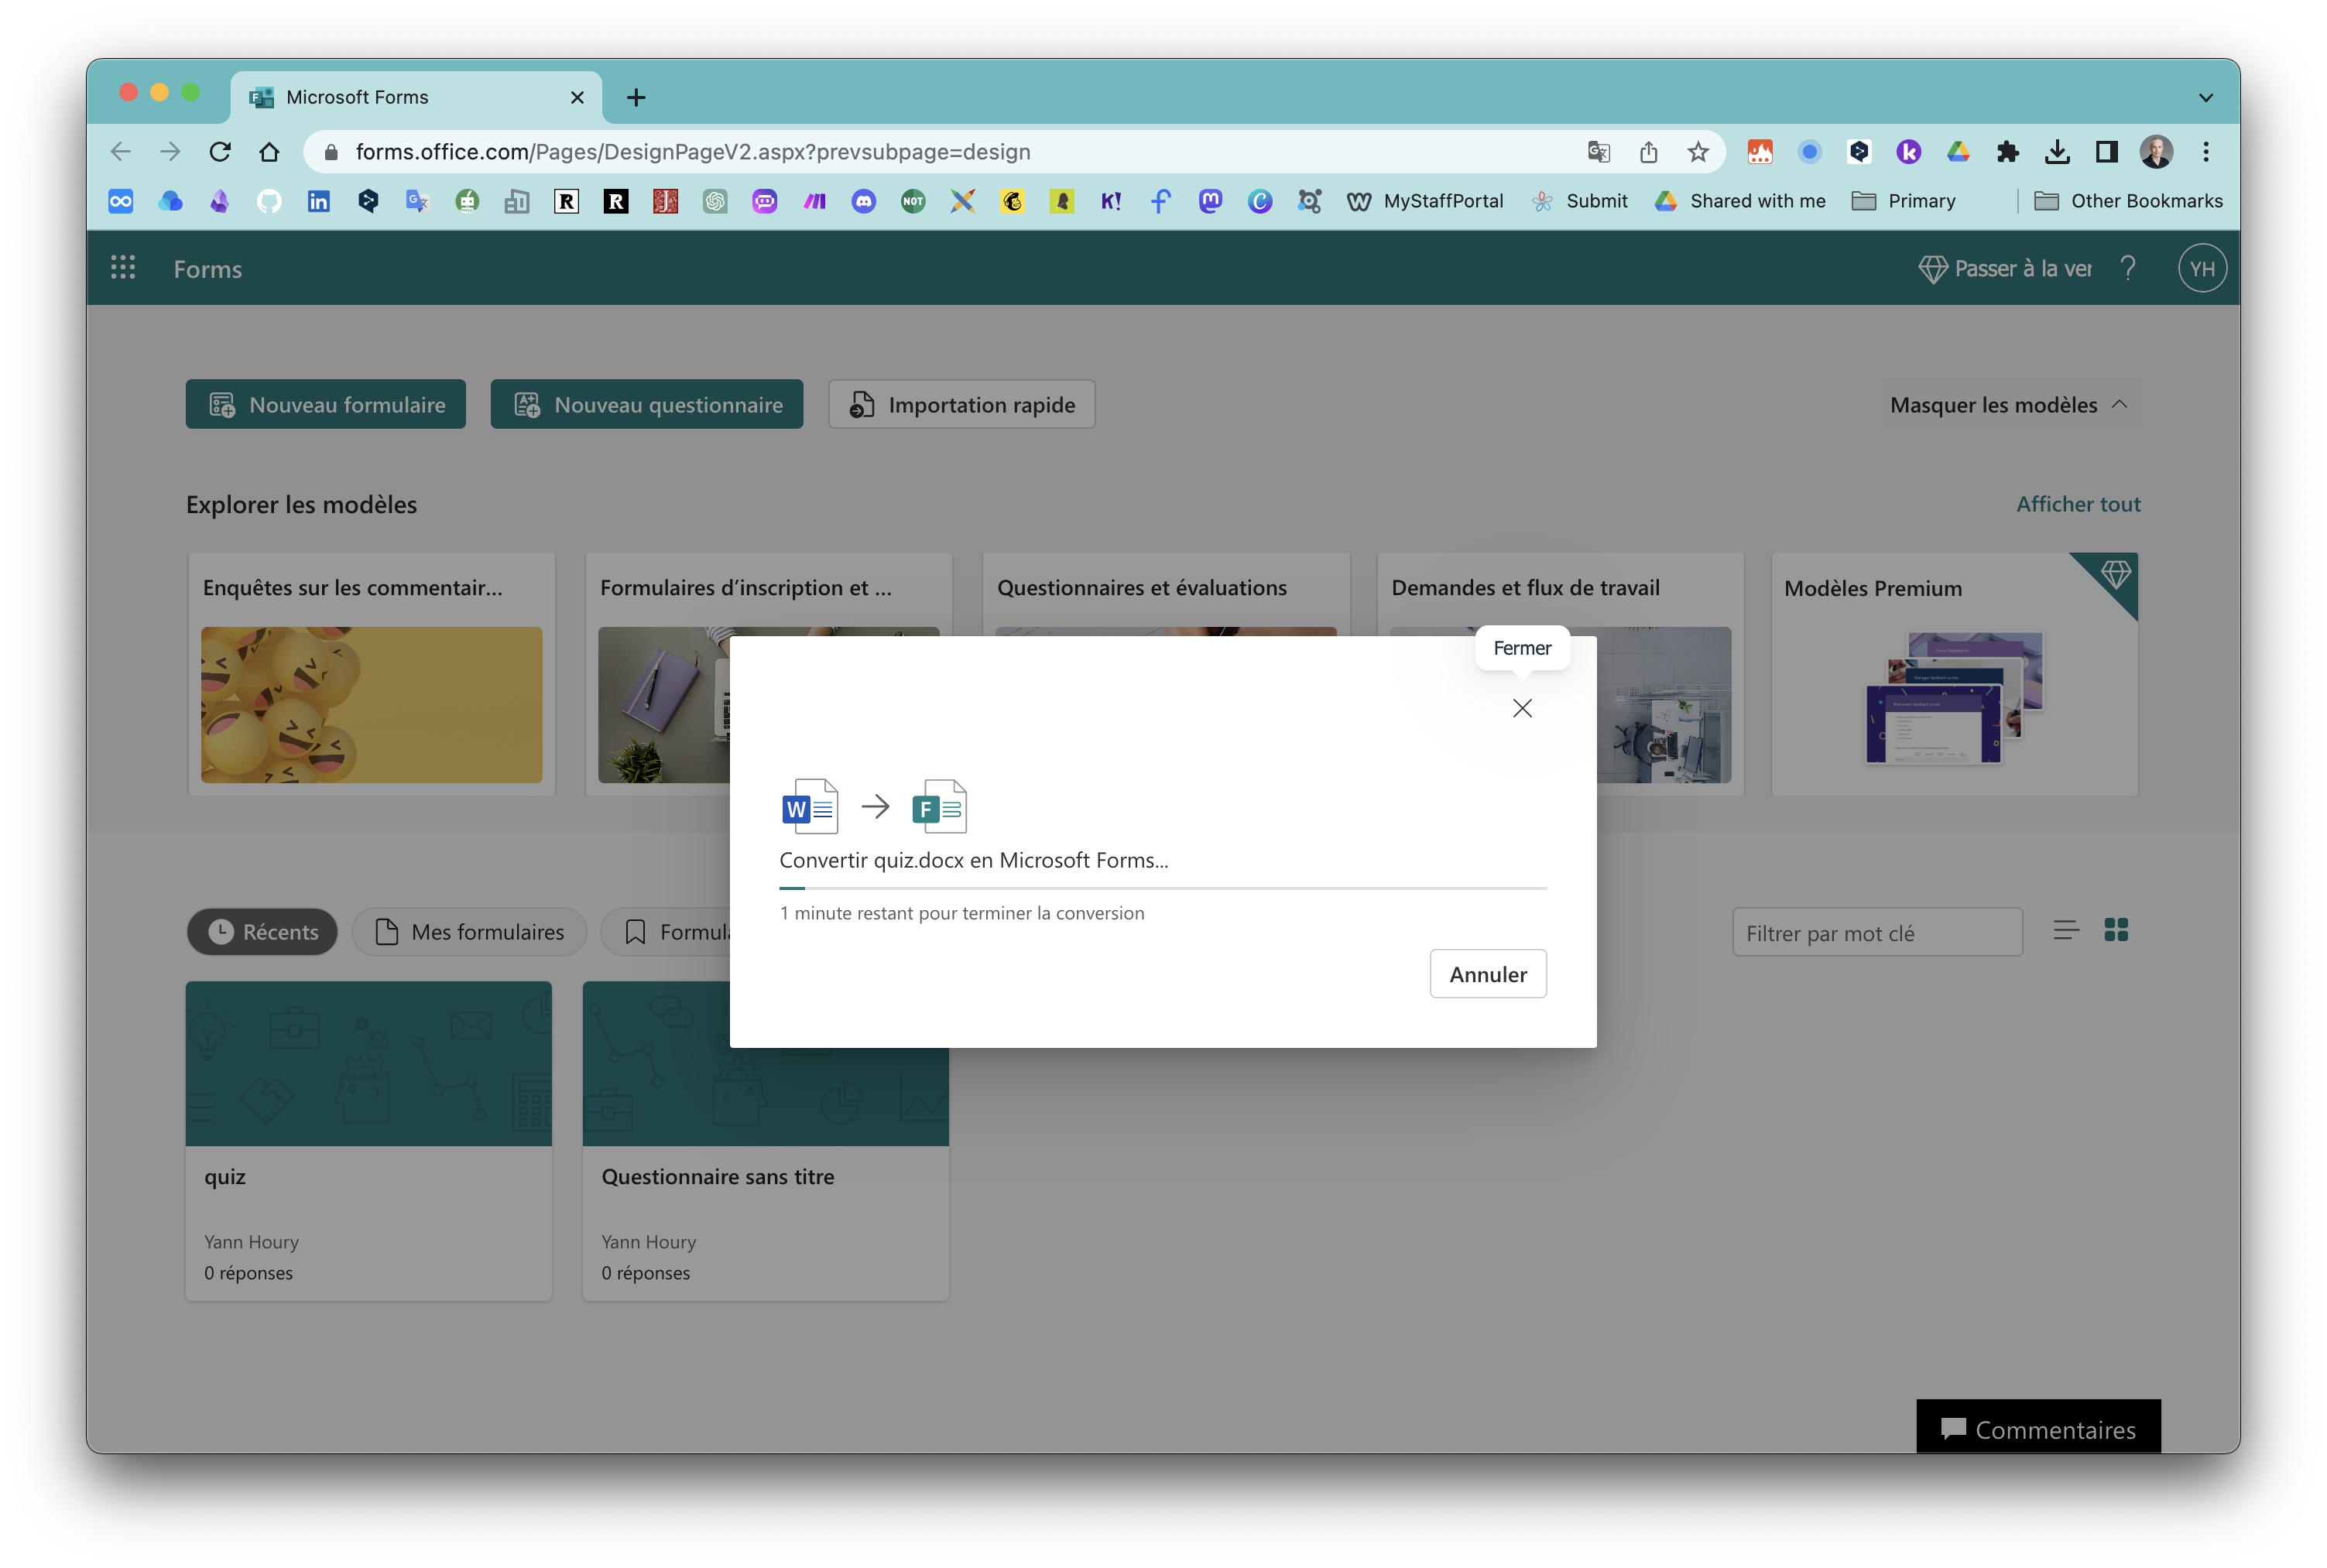Expand Masquer les modèles dropdown

pyautogui.click(x=2010, y=404)
